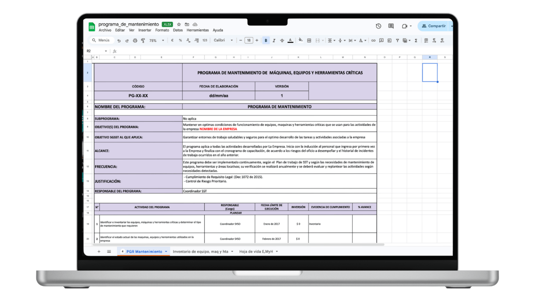Viewport: 535px width, 301px height.
Task: Open the 75% zoom dropdown
Action: point(156,41)
